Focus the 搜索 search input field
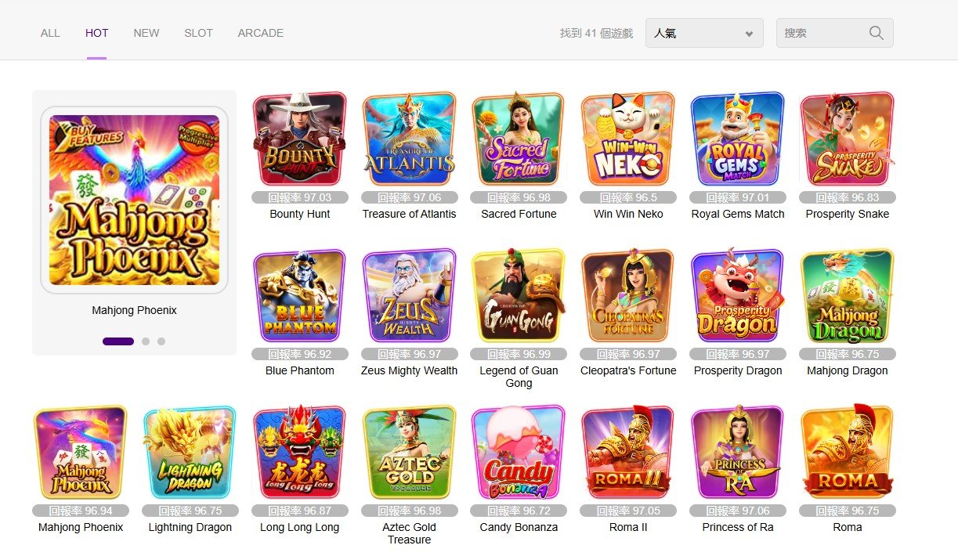This screenshot has height=556, width=958. 824,33
